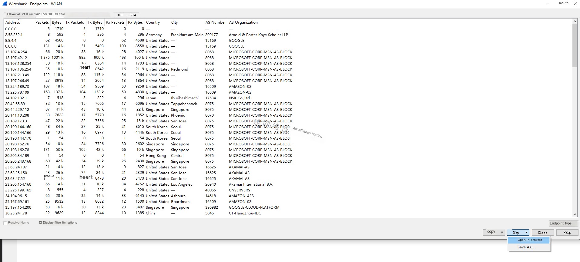580x262 pixels.
Task: Sort the table by Address column
Action: pos(19,22)
